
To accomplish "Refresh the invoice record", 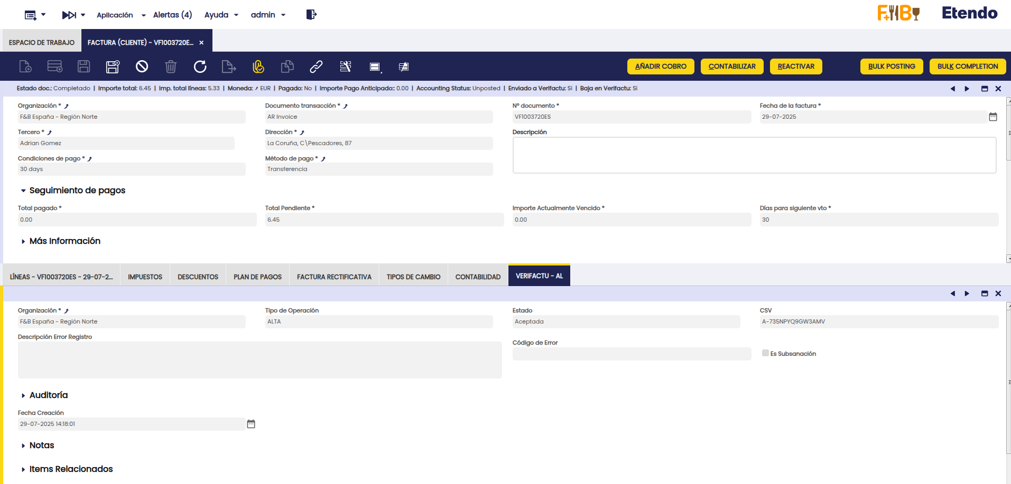I will click(x=200, y=67).
